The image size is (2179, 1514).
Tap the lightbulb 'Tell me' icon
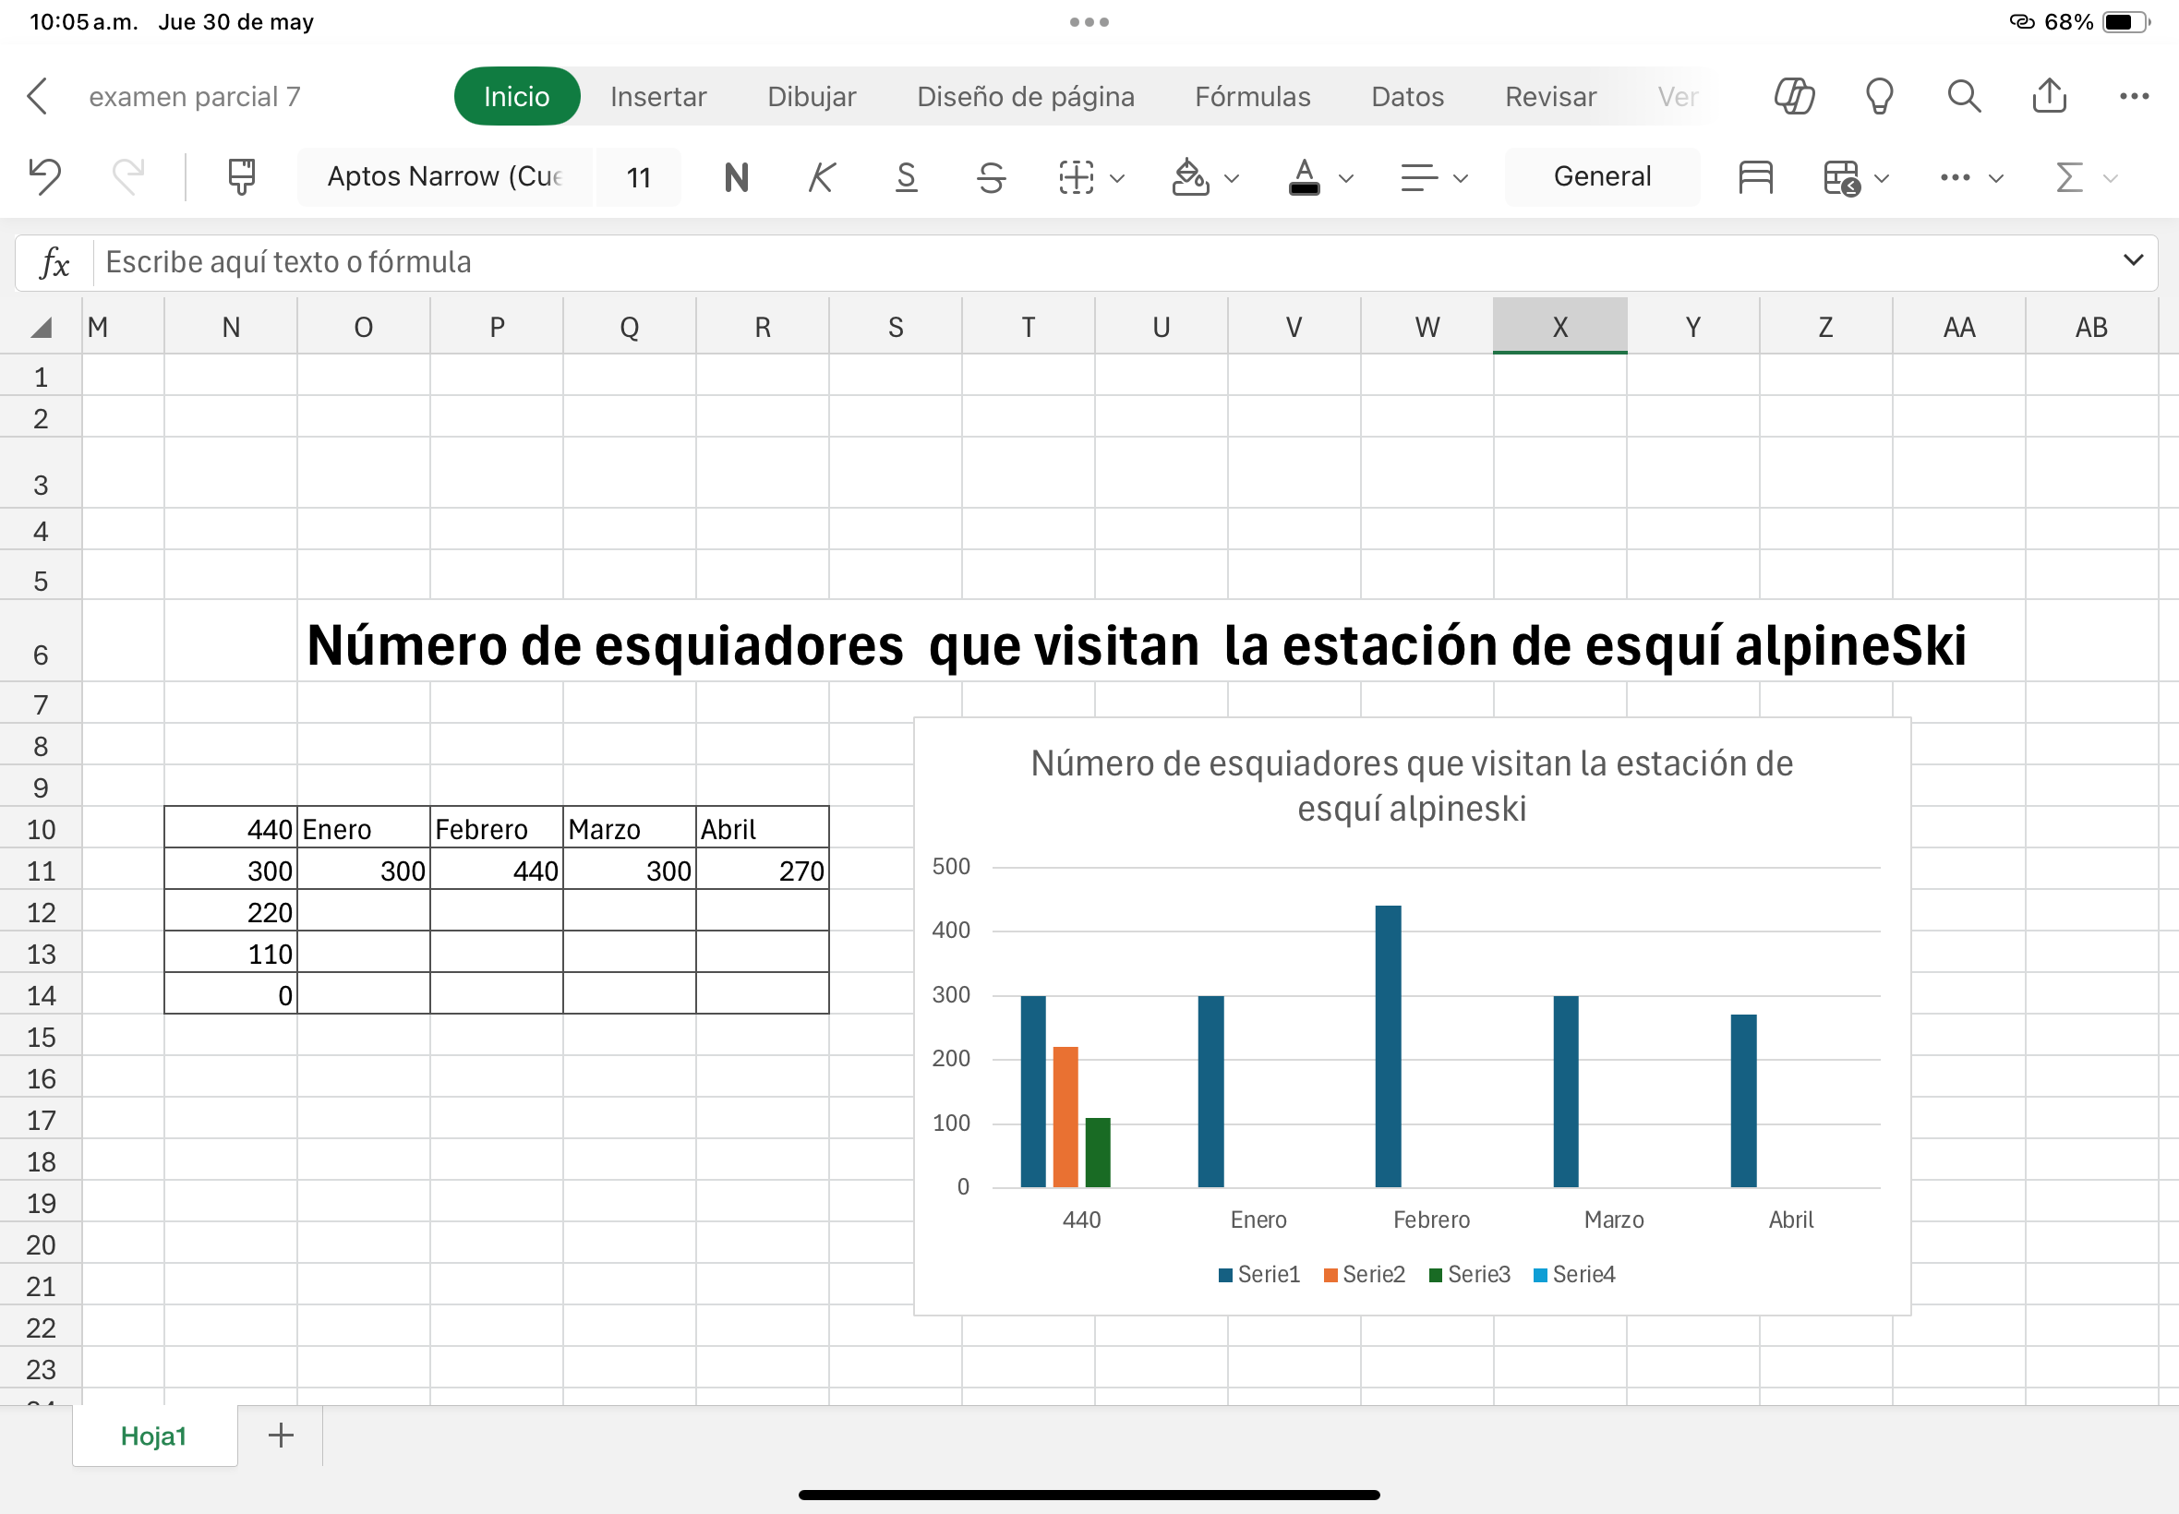pos(1878,96)
